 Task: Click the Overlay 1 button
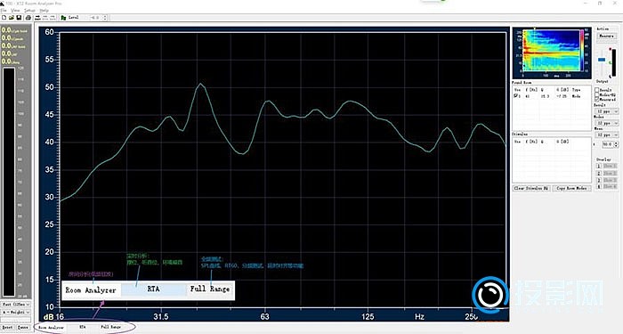click(599, 167)
